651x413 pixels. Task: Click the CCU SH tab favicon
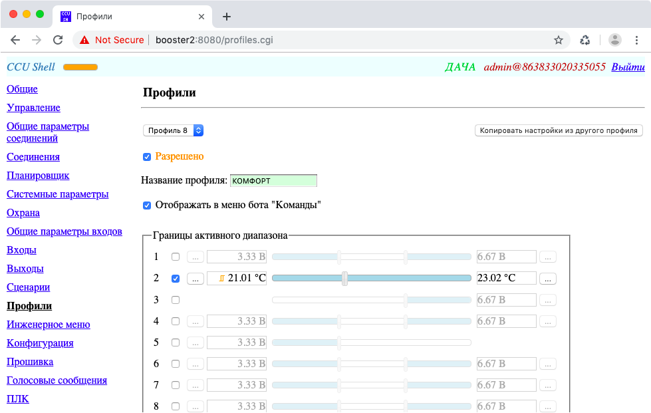pyautogui.click(x=66, y=17)
